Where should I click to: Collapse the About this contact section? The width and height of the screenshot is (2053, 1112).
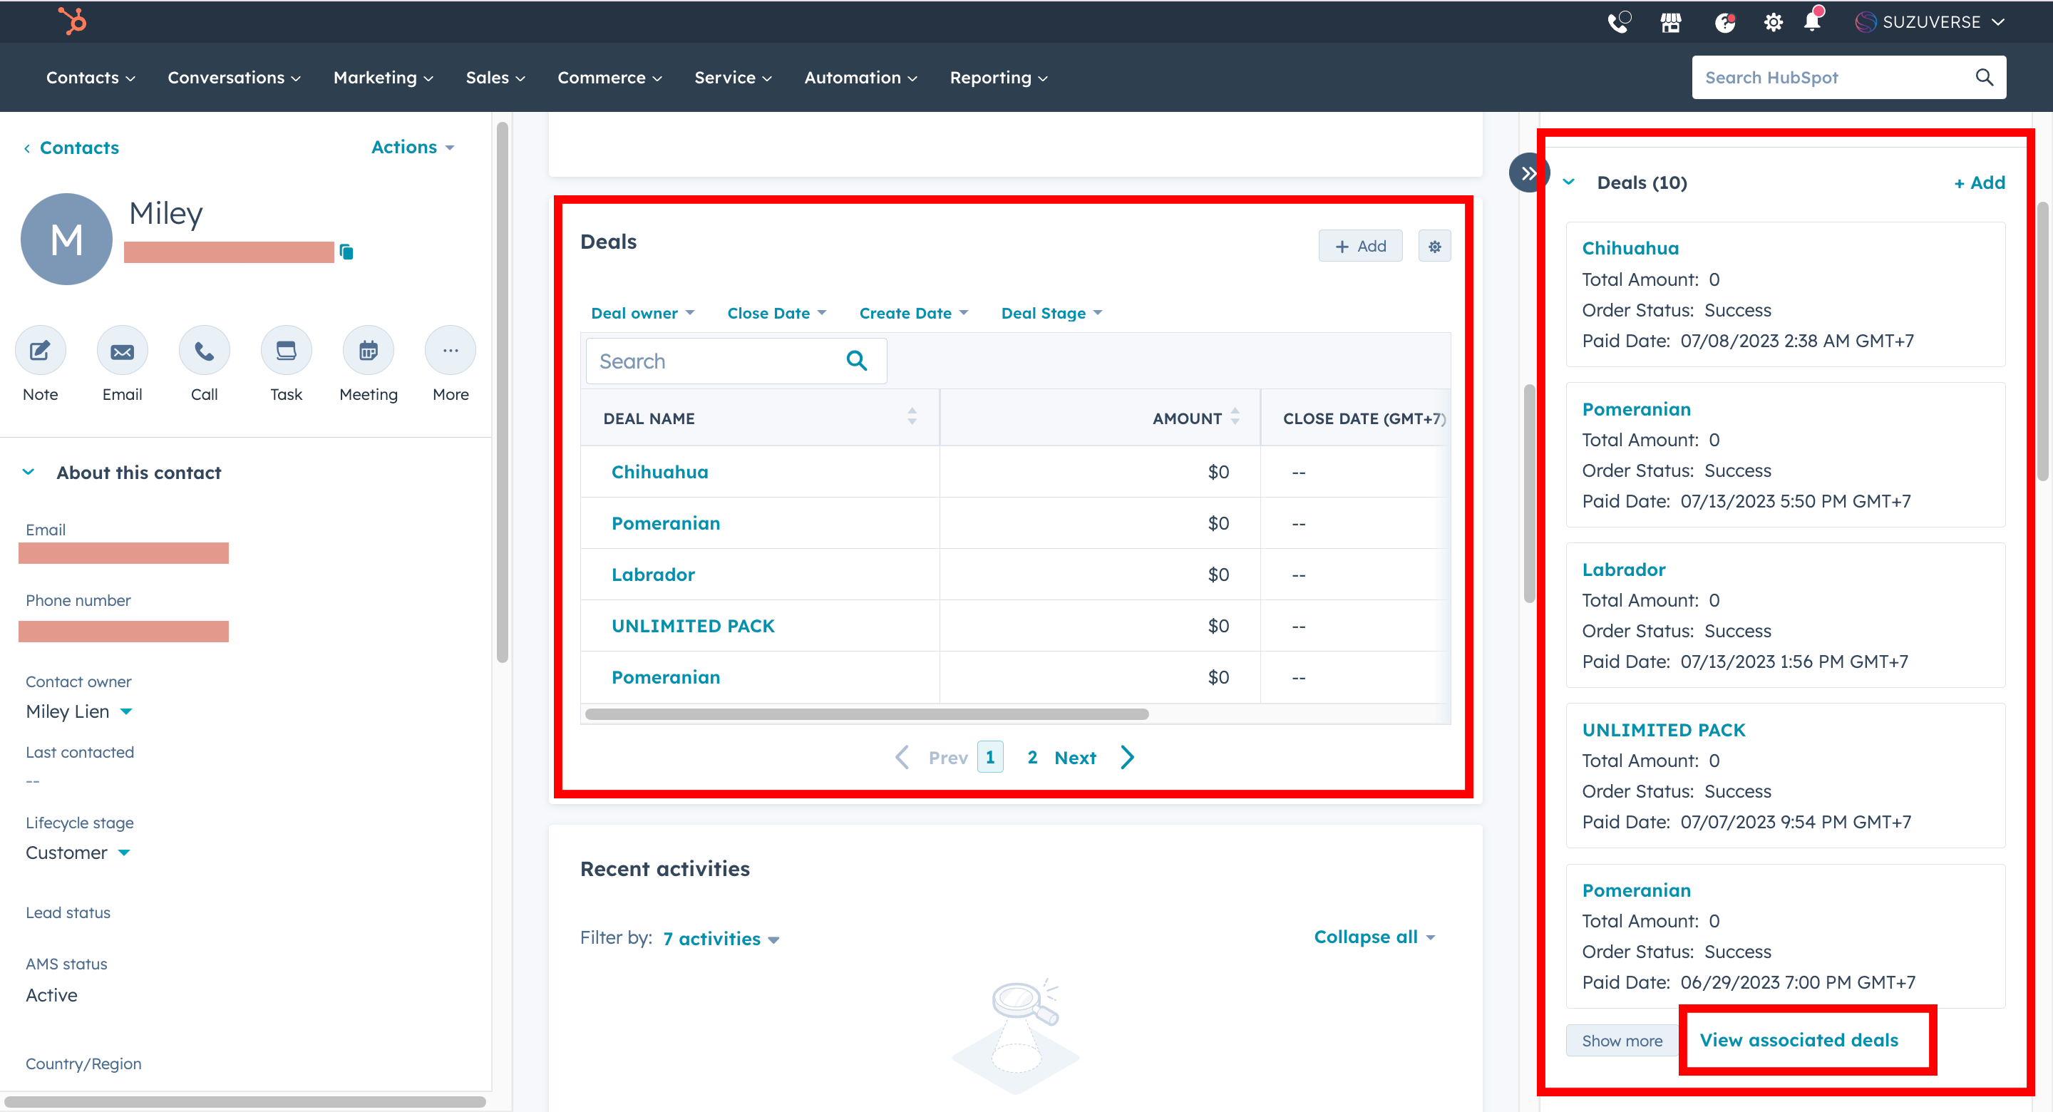29,472
